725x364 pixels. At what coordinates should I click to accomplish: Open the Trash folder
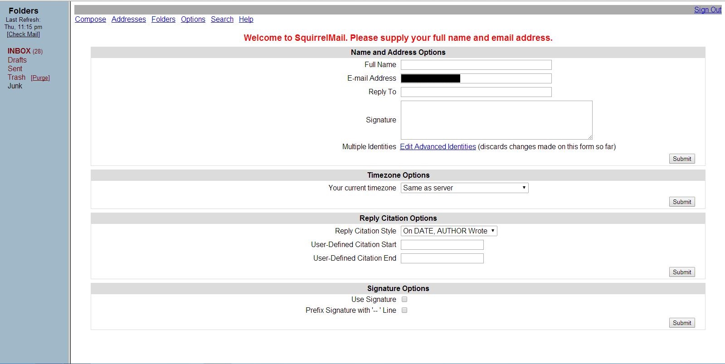16,77
